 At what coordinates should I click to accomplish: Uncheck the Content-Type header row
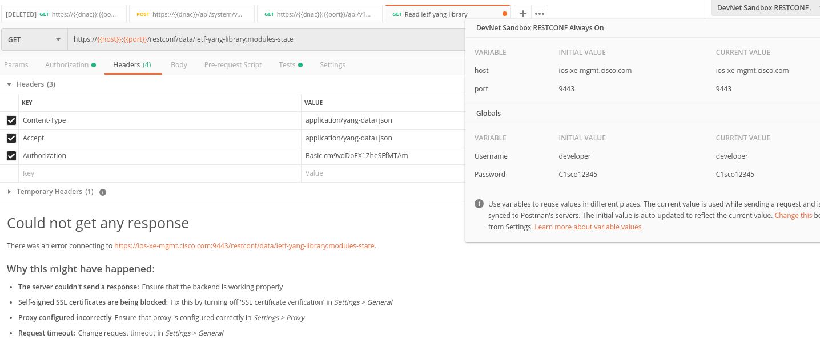12,120
